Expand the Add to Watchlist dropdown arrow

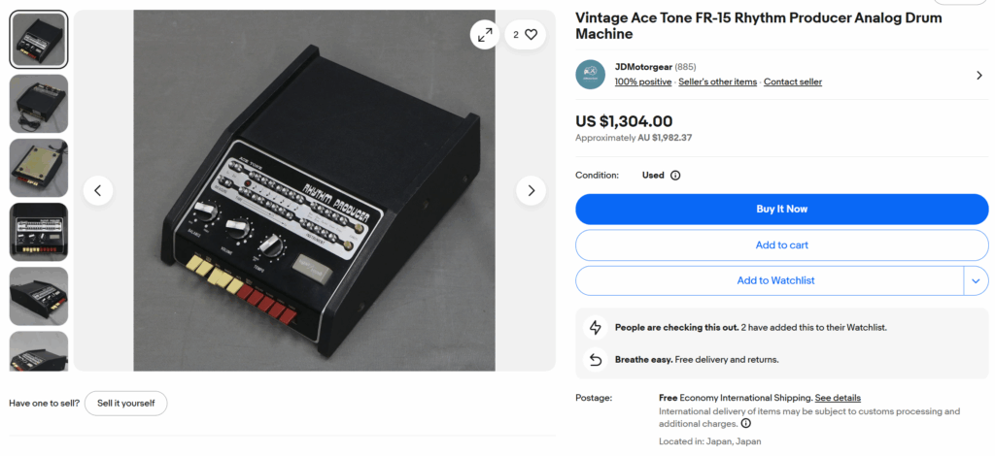point(976,280)
